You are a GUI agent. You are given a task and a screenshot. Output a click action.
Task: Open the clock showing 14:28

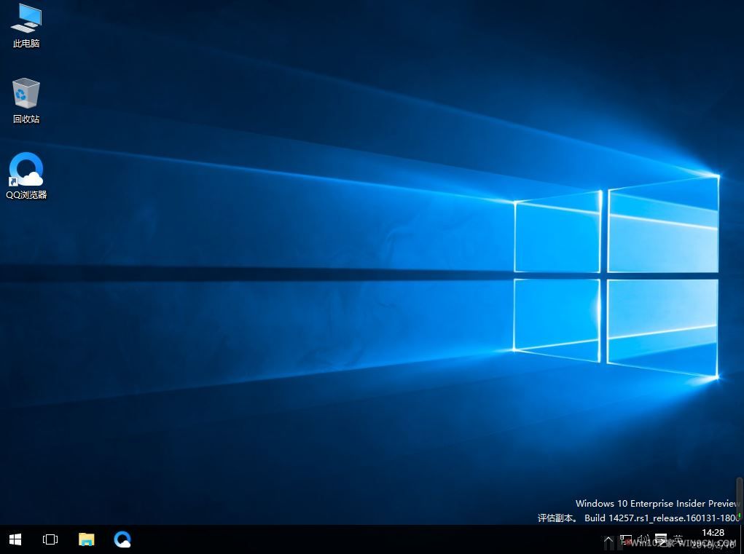click(x=712, y=539)
